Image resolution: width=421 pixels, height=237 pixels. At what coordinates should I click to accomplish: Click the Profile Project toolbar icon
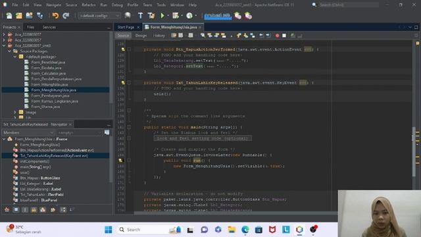(x=189, y=16)
